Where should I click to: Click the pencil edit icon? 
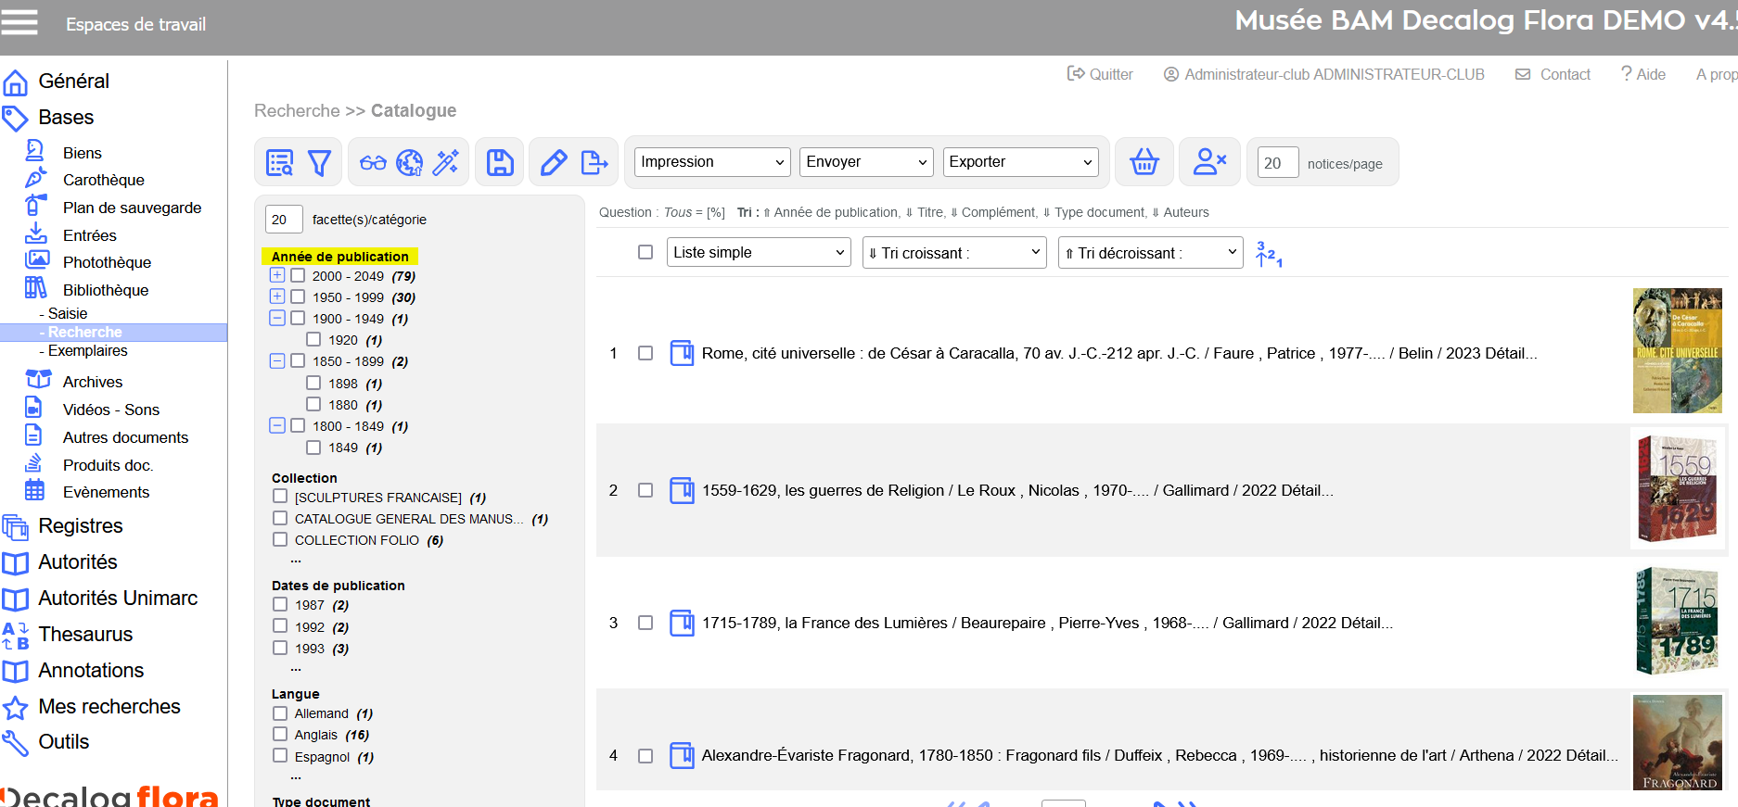(554, 163)
